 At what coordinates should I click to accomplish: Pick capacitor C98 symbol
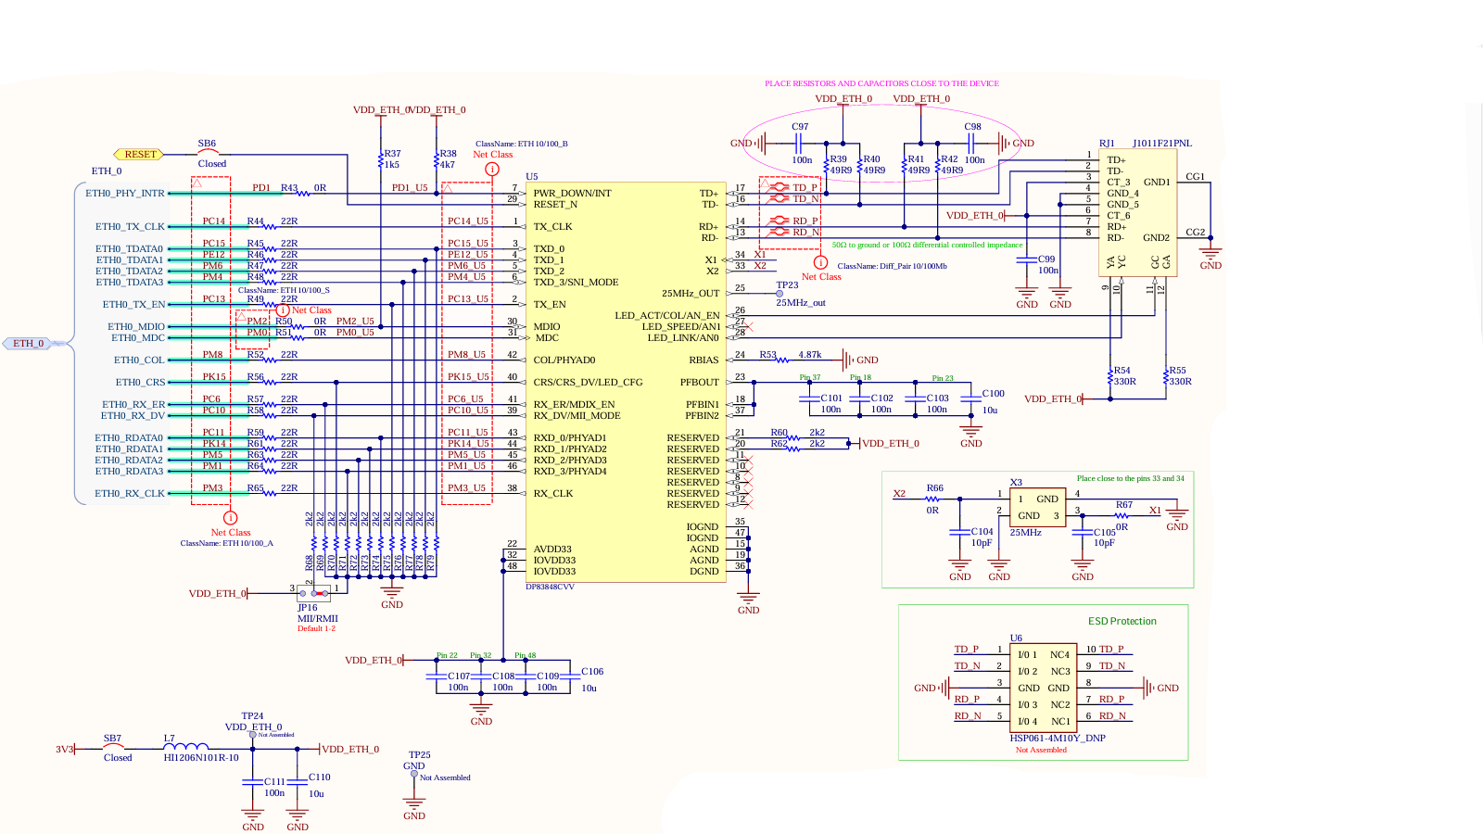(x=971, y=144)
